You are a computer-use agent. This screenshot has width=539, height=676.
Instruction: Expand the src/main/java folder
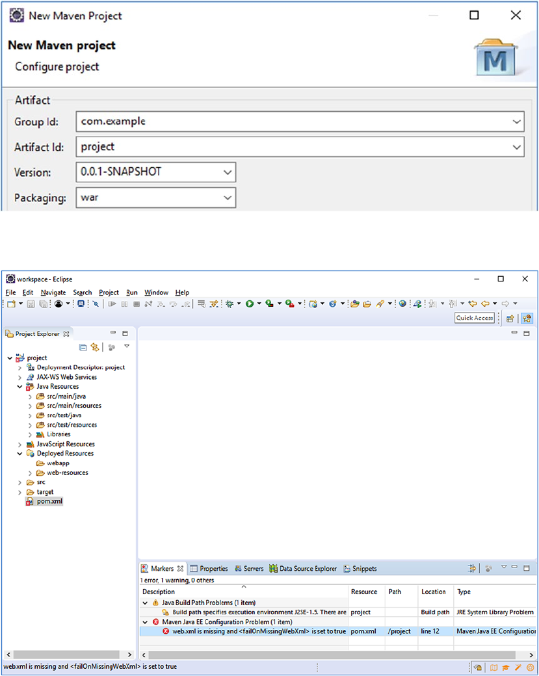(30, 396)
